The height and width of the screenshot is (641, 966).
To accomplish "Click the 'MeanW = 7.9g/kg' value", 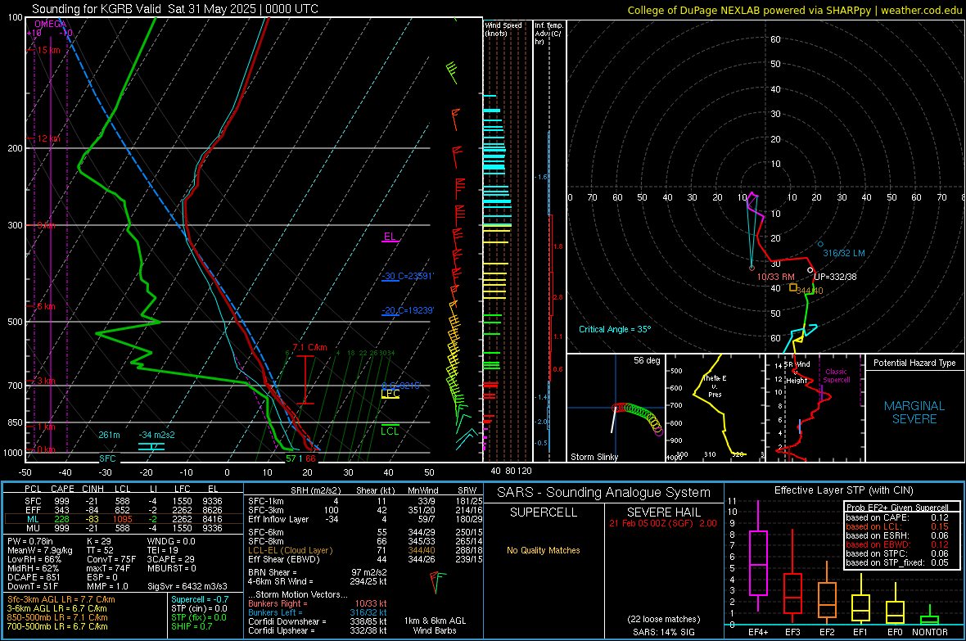I will coord(39,550).
